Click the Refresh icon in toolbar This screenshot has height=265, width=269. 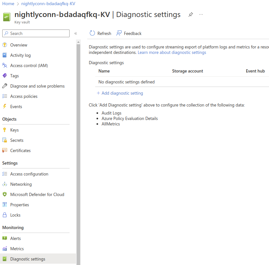(x=92, y=33)
